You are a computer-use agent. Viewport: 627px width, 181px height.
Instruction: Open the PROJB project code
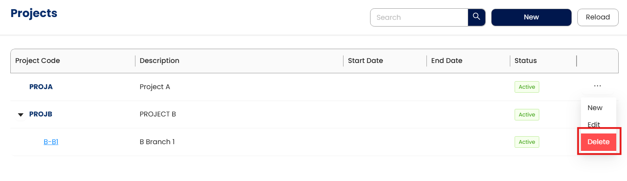click(x=41, y=114)
